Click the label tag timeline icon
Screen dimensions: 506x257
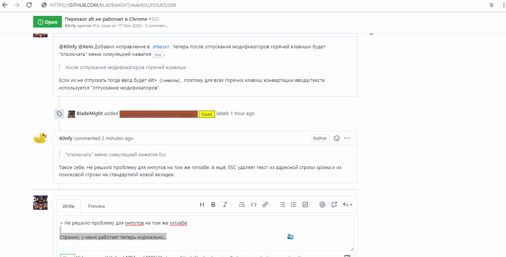point(59,114)
